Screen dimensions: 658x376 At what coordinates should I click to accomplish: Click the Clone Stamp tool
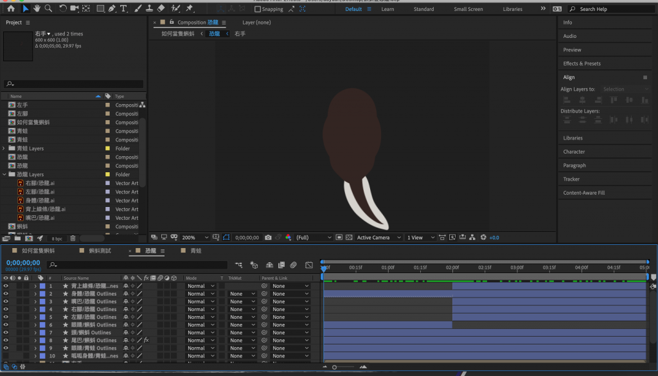tap(148, 9)
